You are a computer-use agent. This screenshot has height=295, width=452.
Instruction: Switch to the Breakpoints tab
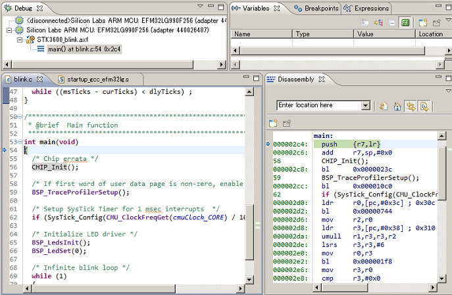coord(316,9)
